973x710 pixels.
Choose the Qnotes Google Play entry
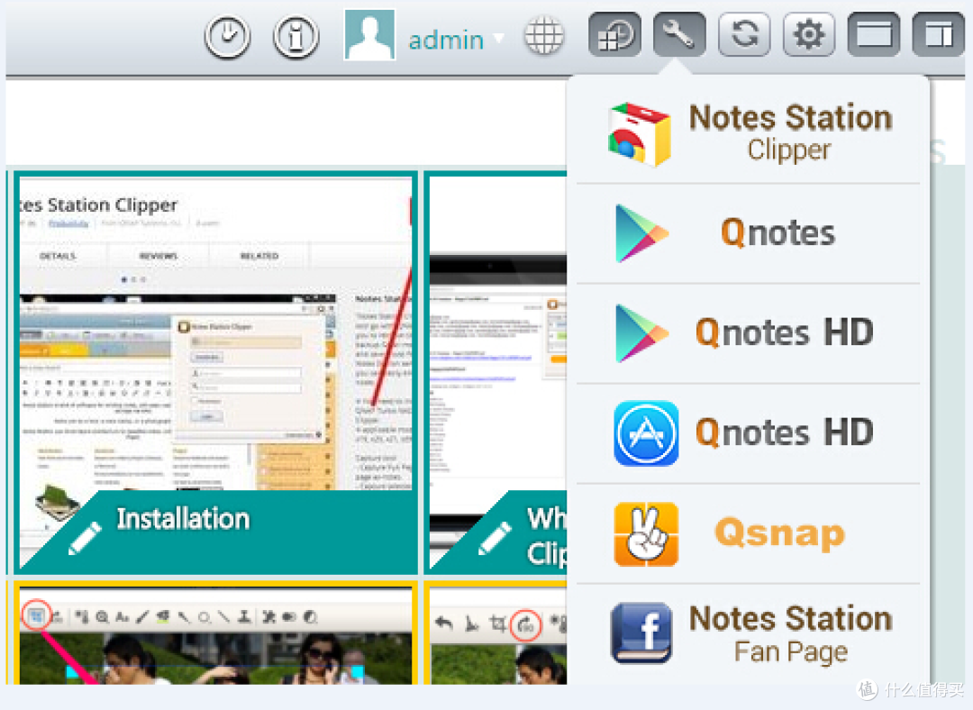coord(748,234)
